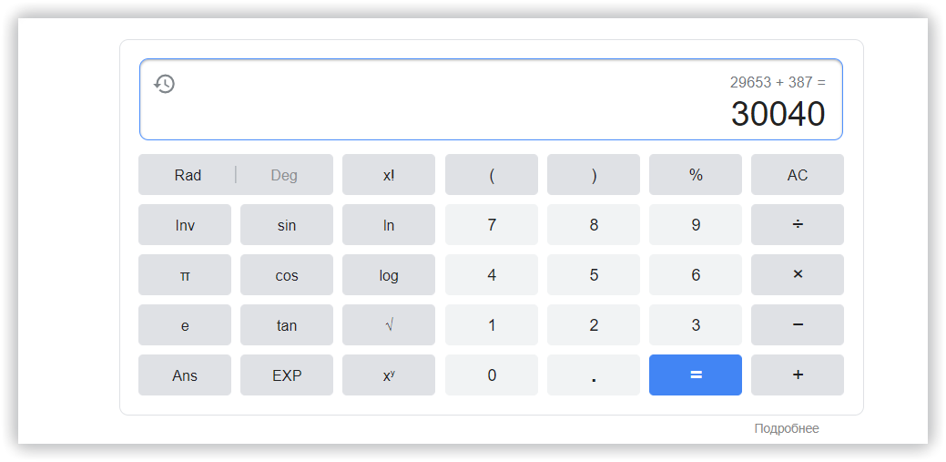Click the blue equals button
This screenshot has height=462, width=946.
(695, 375)
